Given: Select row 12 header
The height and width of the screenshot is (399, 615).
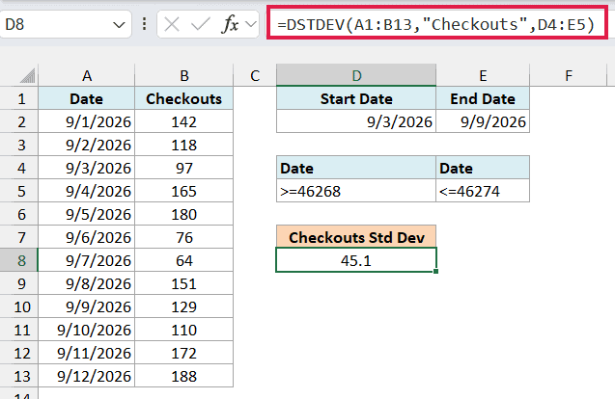Looking at the screenshot, I should pos(19,353).
